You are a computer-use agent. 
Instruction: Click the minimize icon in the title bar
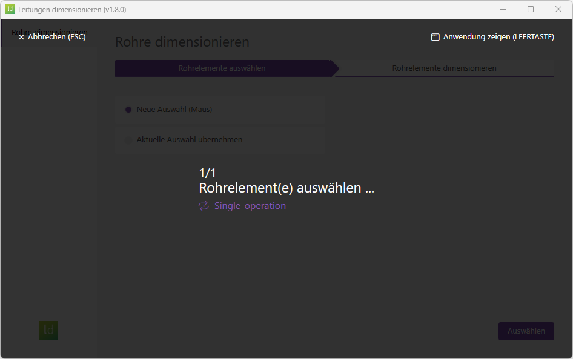[503, 8]
